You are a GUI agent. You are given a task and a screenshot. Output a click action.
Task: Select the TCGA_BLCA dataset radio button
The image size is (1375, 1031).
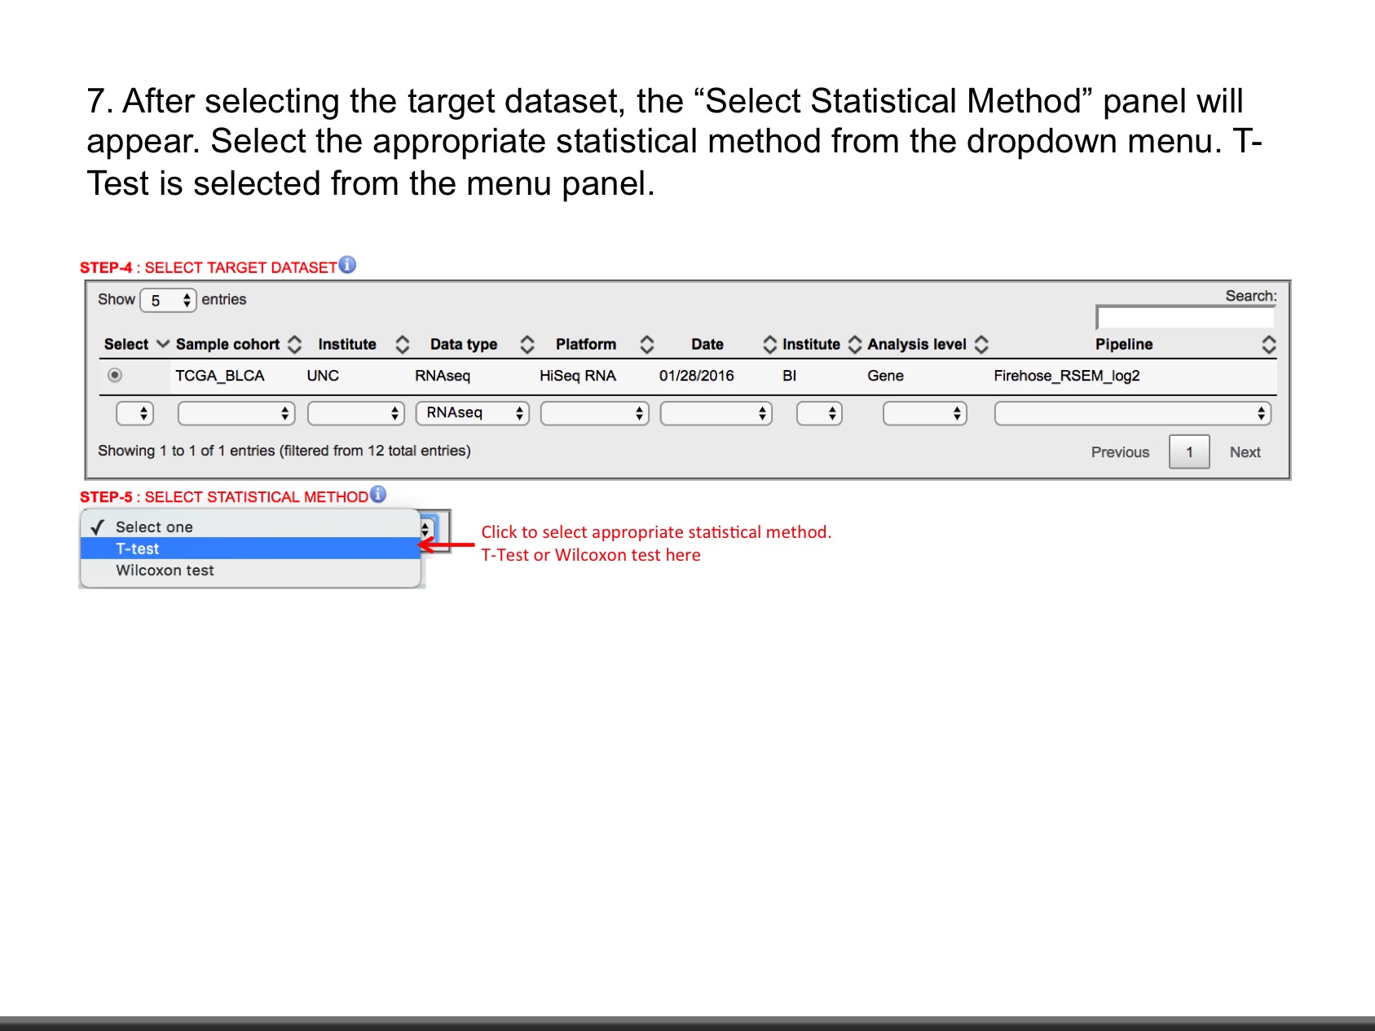point(115,375)
